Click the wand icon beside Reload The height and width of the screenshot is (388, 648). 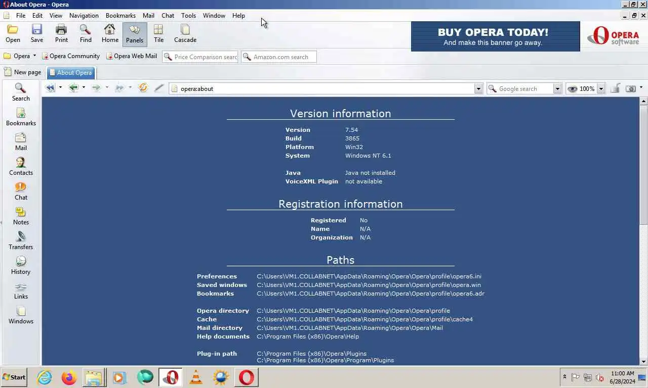click(159, 88)
